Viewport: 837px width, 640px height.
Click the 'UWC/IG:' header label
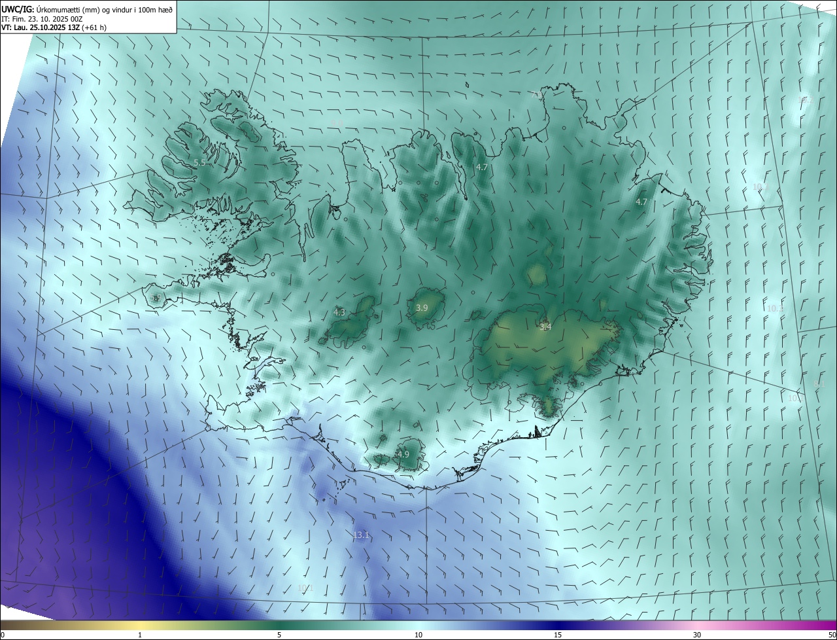(18, 9)
